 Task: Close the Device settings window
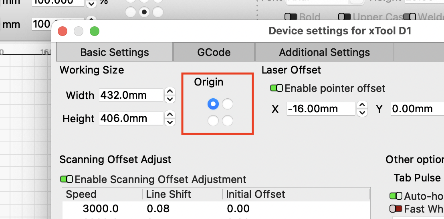[63, 31]
